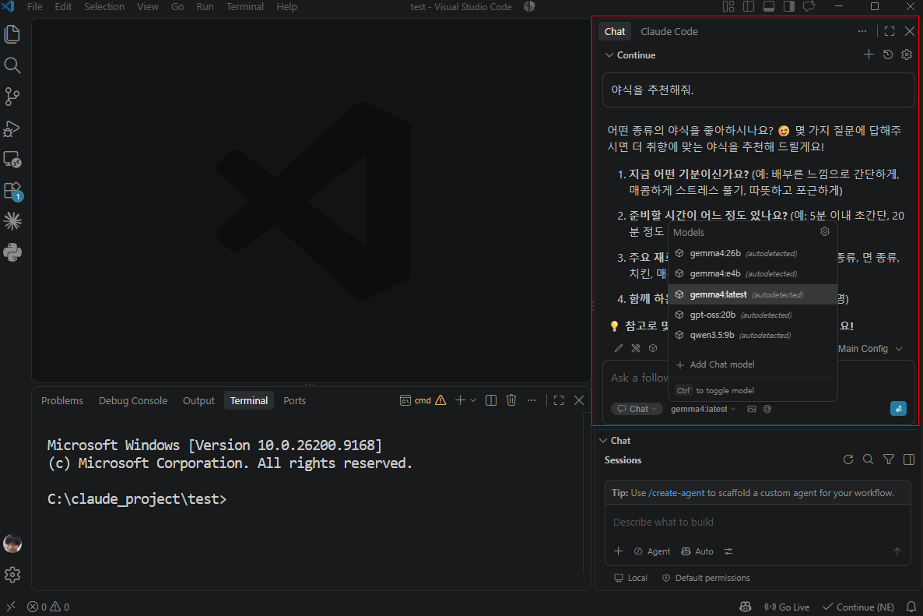Open the Search view in activity bar
Image resolution: width=923 pixels, height=616 pixels.
[x=12, y=65]
